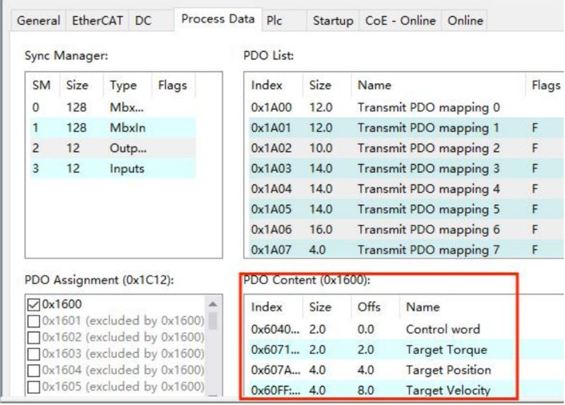Open the EtherCAT tab
The image size is (565, 405).
tap(97, 20)
